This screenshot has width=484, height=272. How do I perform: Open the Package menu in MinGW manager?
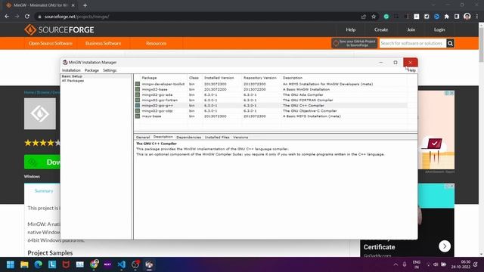coord(92,70)
